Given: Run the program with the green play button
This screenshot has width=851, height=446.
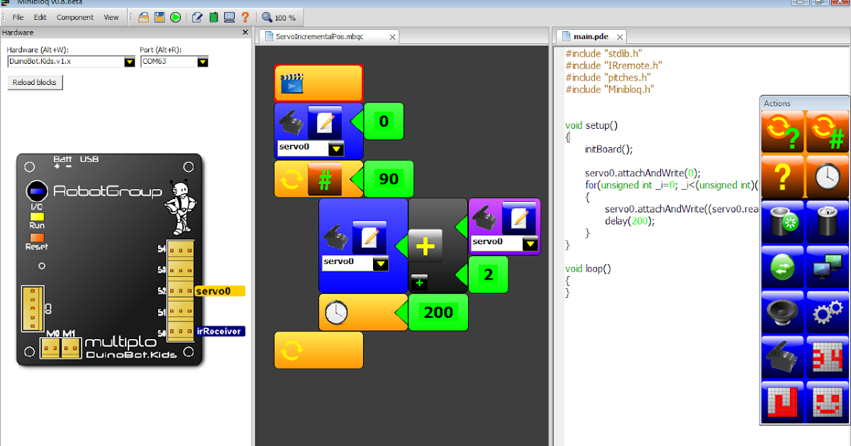Looking at the screenshot, I should pos(175,16).
